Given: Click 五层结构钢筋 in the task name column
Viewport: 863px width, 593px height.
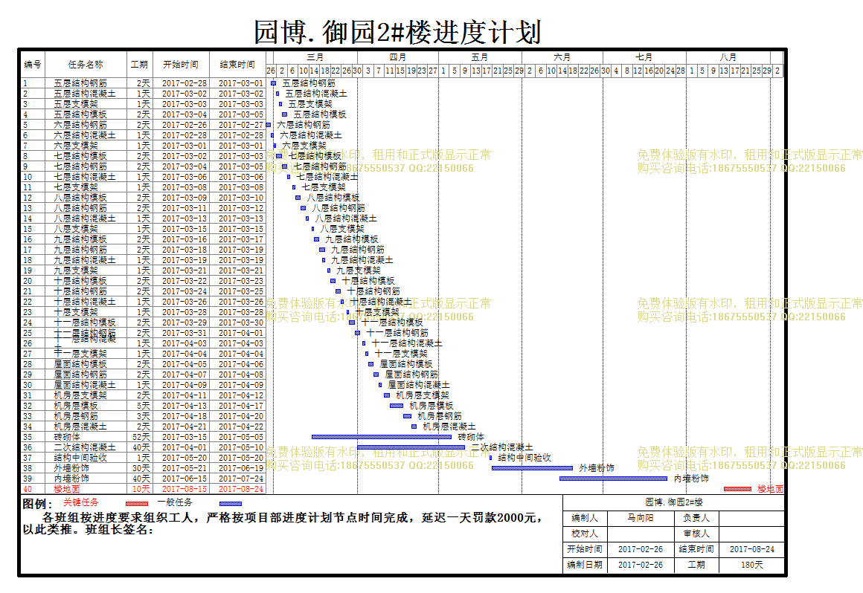Looking at the screenshot, I should 80,83.
